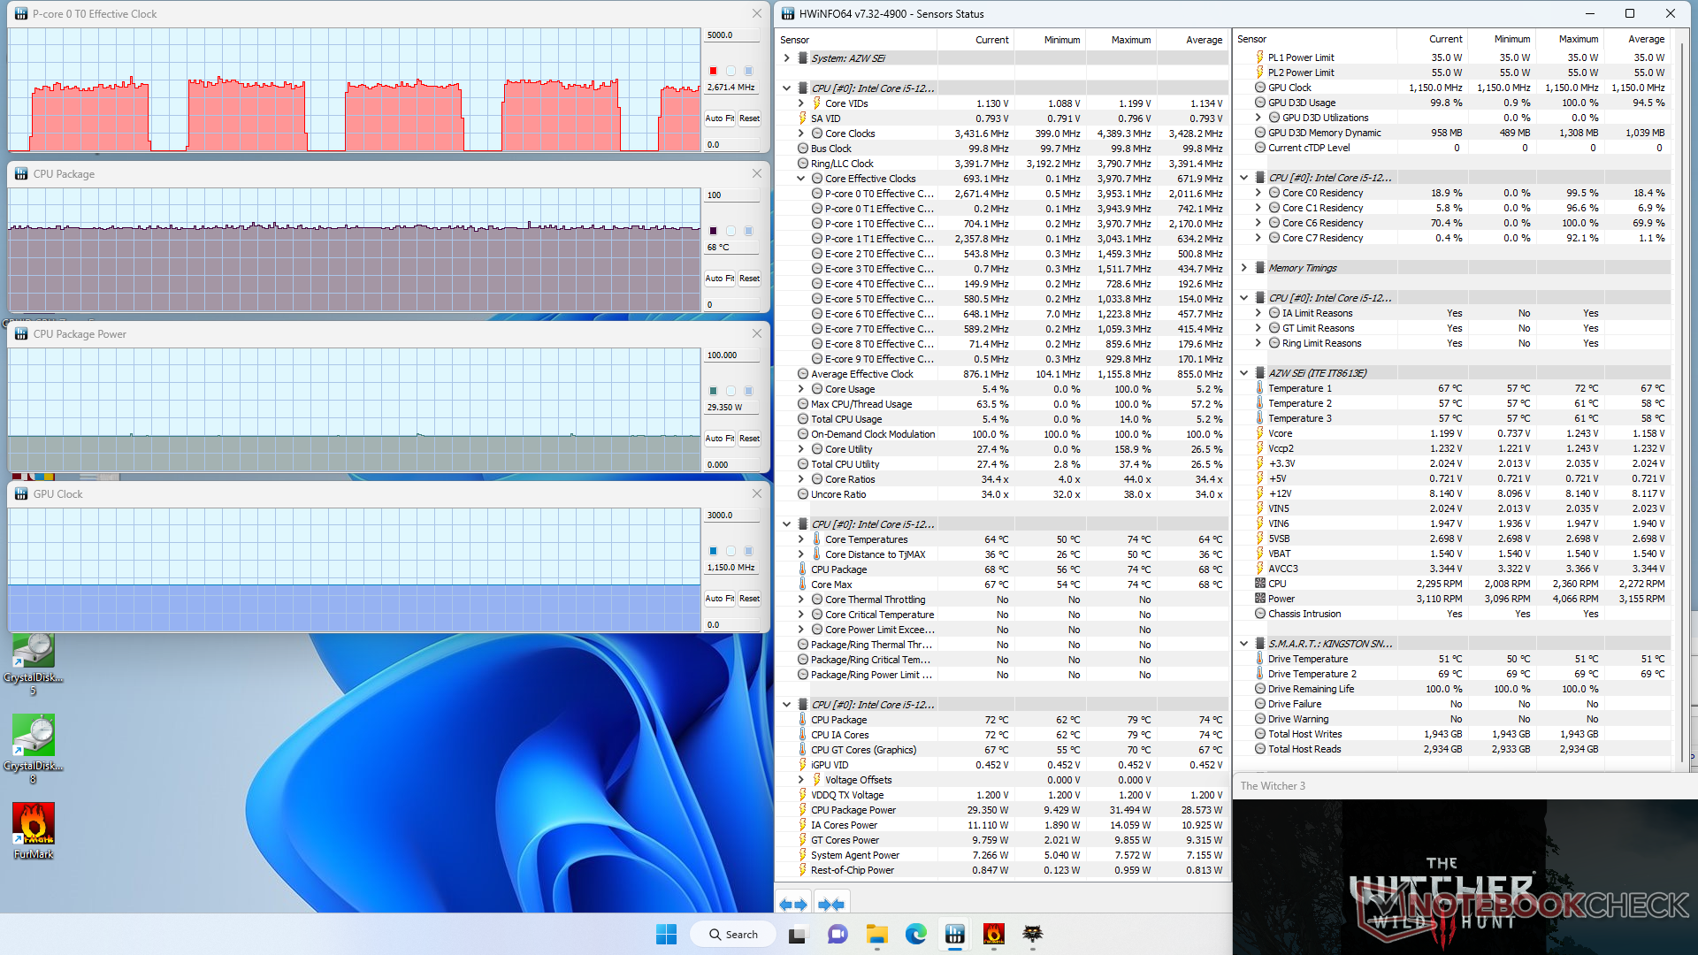Open the CrystalDiskInfo 5 desktop shortcut
The width and height of the screenshot is (1698, 955).
(33, 665)
